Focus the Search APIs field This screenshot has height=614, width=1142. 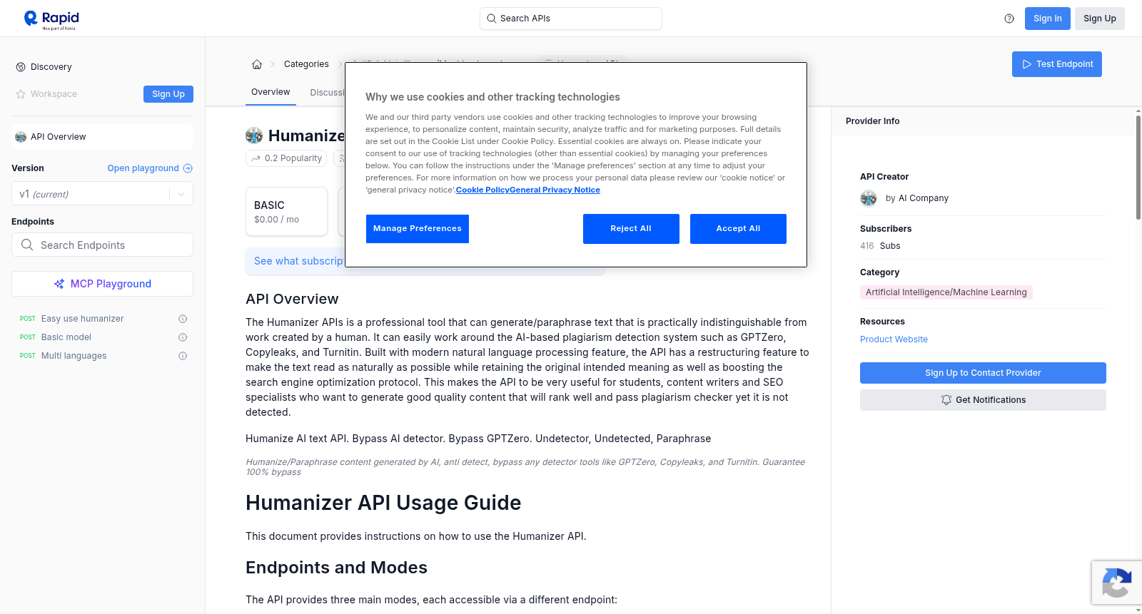pyautogui.click(x=571, y=19)
